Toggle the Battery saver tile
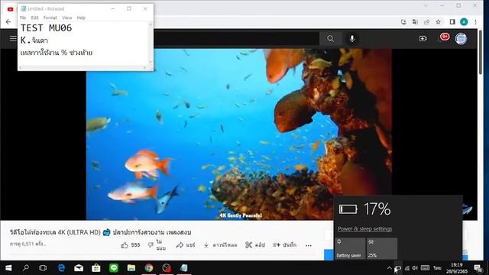This screenshot has width=489, height=275. [351, 248]
